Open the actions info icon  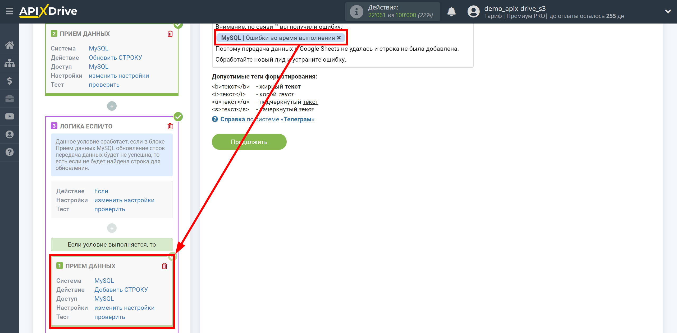(x=356, y=12)
